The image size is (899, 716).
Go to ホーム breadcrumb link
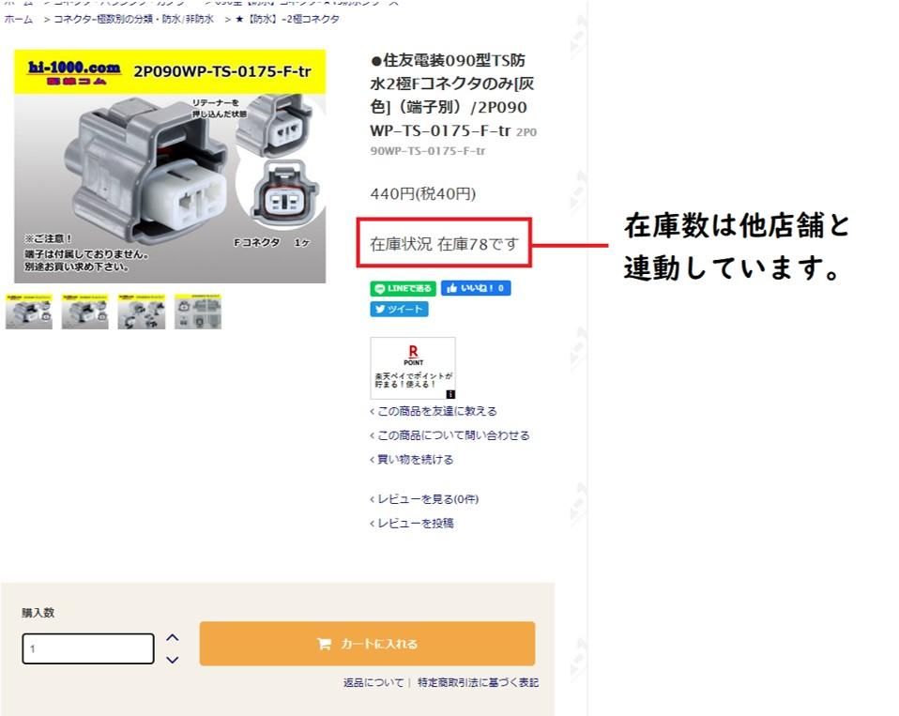click(x=19, y=20)
